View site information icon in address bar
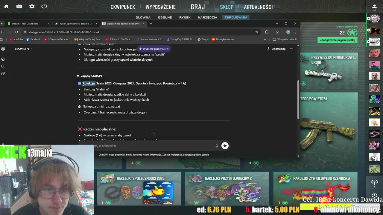383x215 pixels. tap(25, 32)
